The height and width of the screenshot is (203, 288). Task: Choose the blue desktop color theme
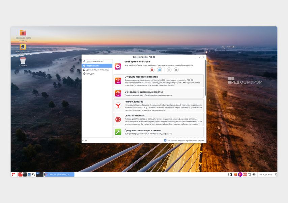tap(160, 70)
